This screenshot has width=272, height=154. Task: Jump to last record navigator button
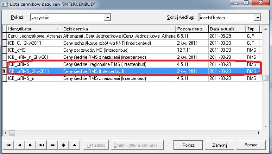41,145
